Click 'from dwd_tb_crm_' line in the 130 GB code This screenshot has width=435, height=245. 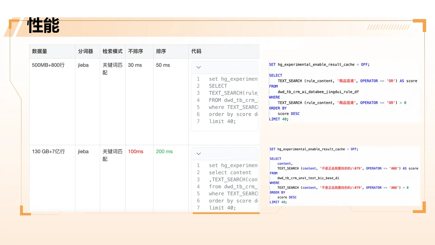click(x=233, y=186)
